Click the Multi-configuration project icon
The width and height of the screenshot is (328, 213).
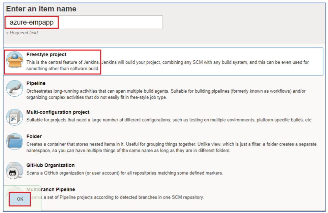click(x=15, y=117)
